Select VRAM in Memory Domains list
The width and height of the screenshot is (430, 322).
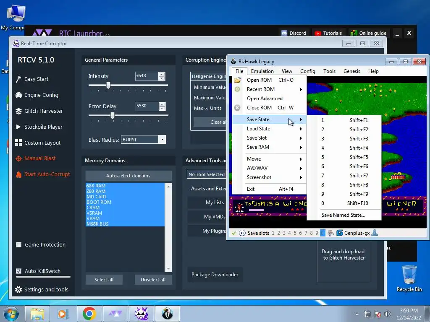coord(125,218)
